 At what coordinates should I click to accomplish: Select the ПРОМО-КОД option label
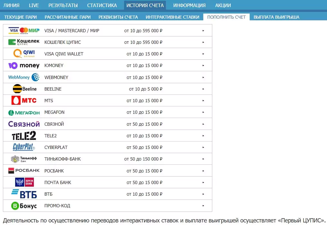click(57, 206)
